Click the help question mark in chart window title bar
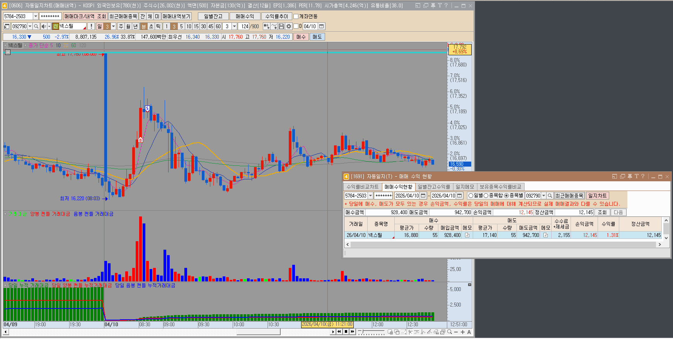Viewport: 673px width, 339px height. 446,5
